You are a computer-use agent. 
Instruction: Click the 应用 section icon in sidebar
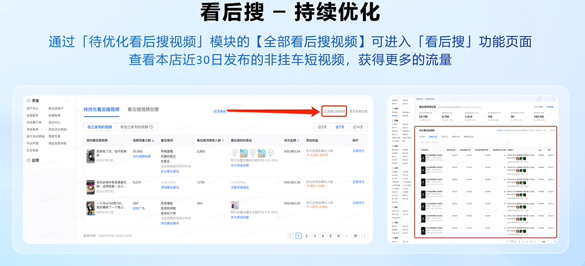click(29, 160)
